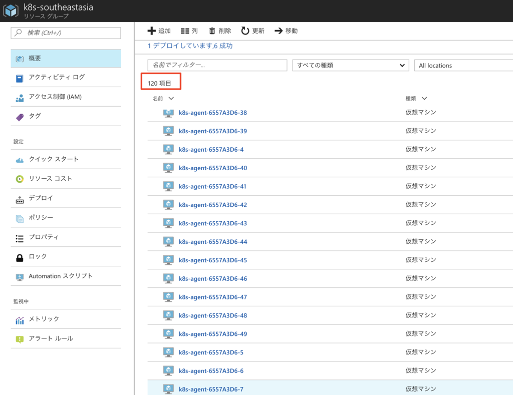Click the purple タグ tag icon
Image resolution: width=513 pixels, height=395 pixels.
pyautogui.click(x=20, y=117)
